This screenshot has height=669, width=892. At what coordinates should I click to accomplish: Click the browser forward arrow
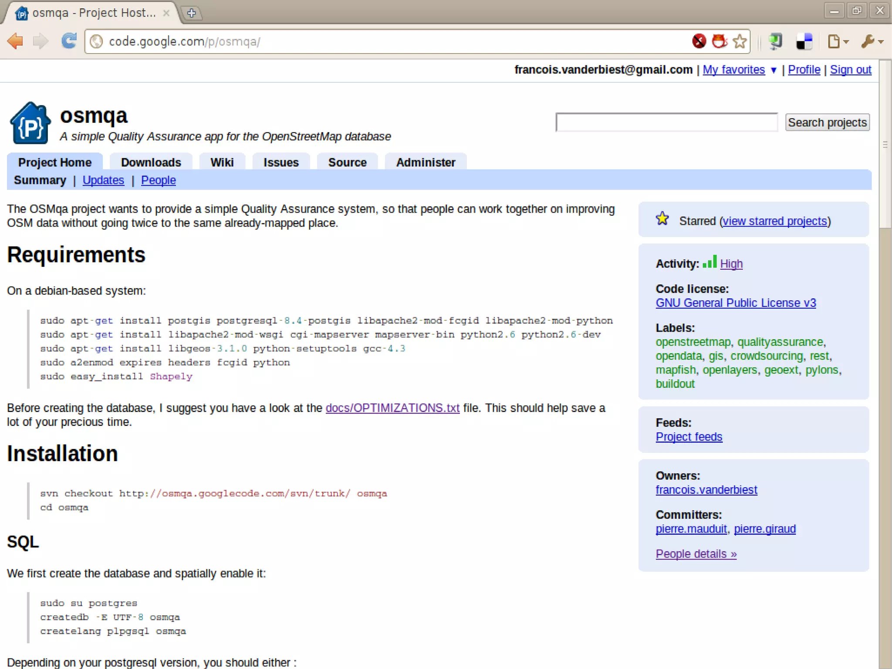(41, 41)
